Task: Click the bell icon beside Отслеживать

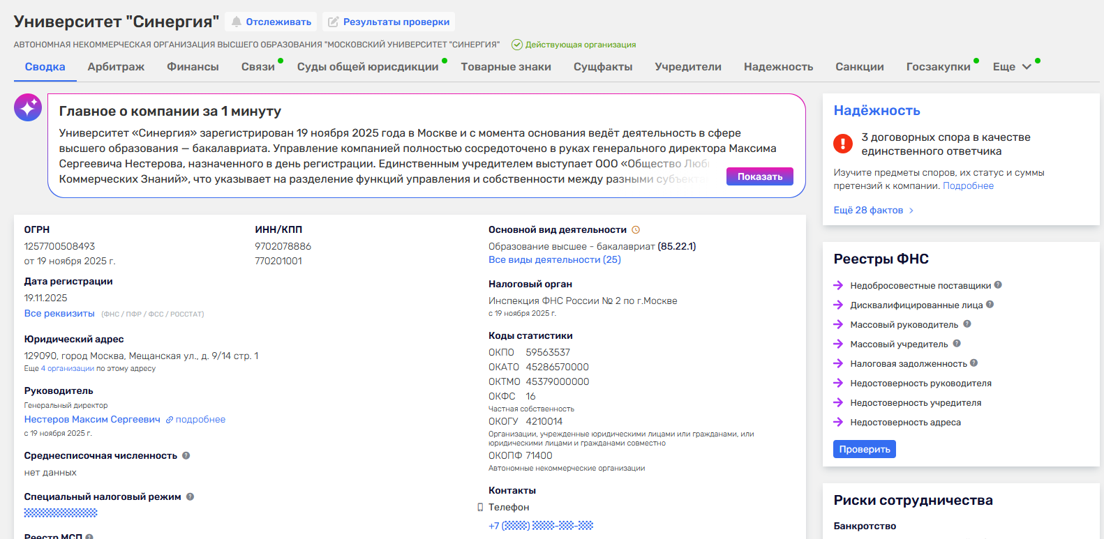Action: pyautogui.click(x=237, y=22)
